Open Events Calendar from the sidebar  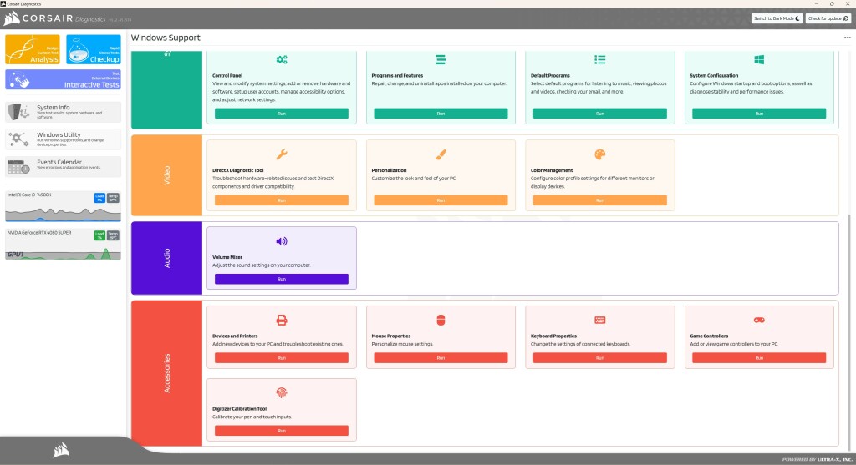tap(63, 166)
